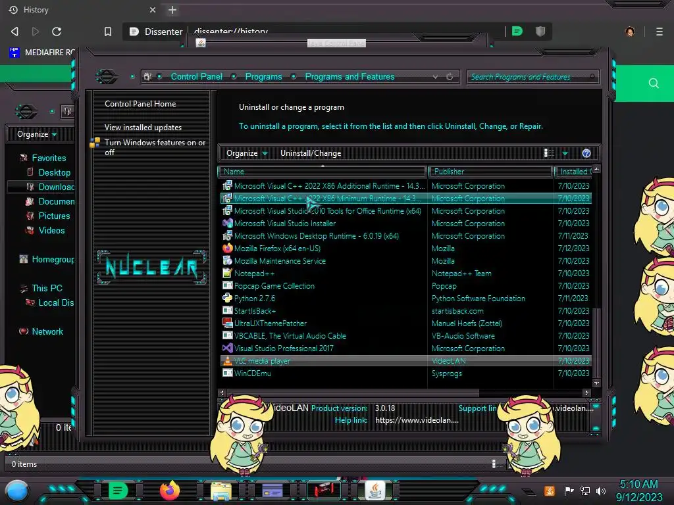Image resolution: width=674 pixels, height=505 pixels.
Task: Go back in the Dissenter browser
Action: pyautogui.click(x=14, y=32)
